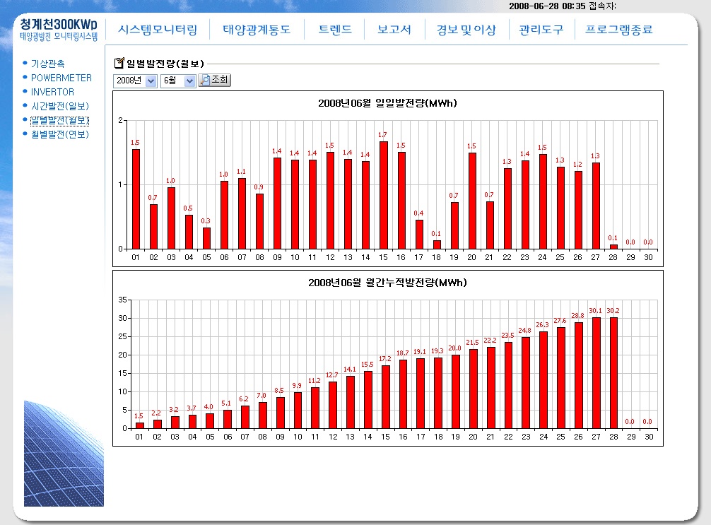
Task: Select 일별발전(월보) in sidebar
Action: [59, 120]
